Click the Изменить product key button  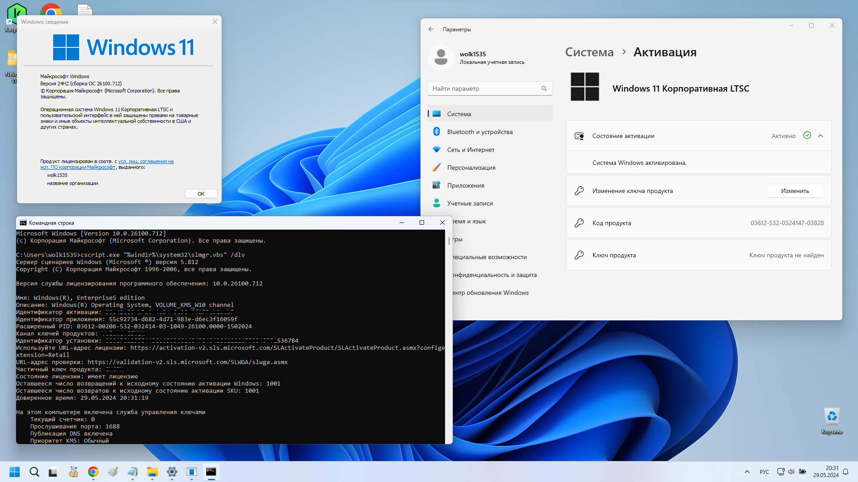click(x=795, y=191)
